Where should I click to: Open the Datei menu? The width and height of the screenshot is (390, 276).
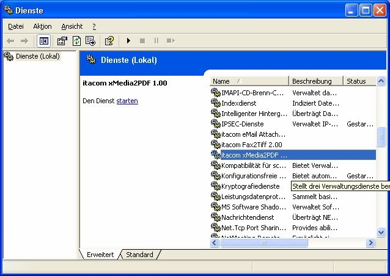(x=16, y=26)
